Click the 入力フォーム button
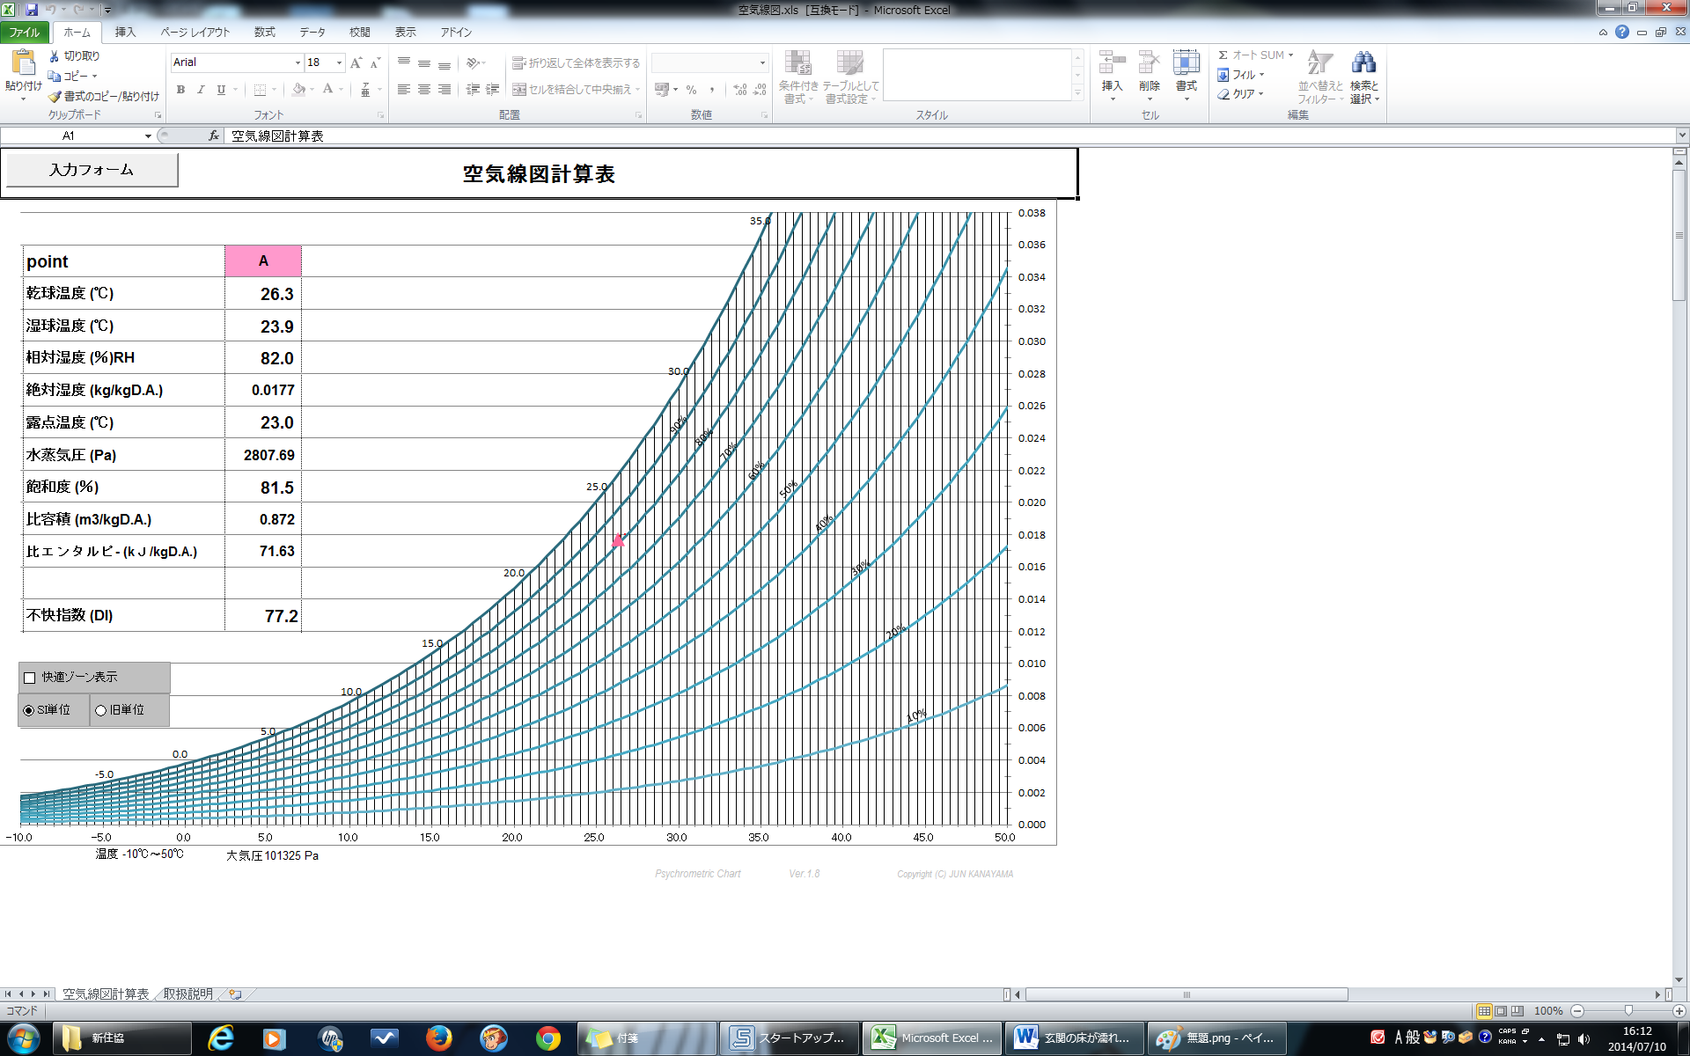Viewport: 1690px width, 1056px height. click(x=92, y=170)
